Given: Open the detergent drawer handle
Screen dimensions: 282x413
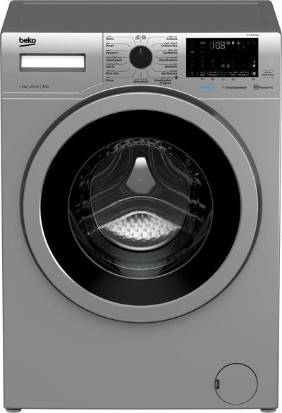Looking at the screenshot, I should 52,63.
